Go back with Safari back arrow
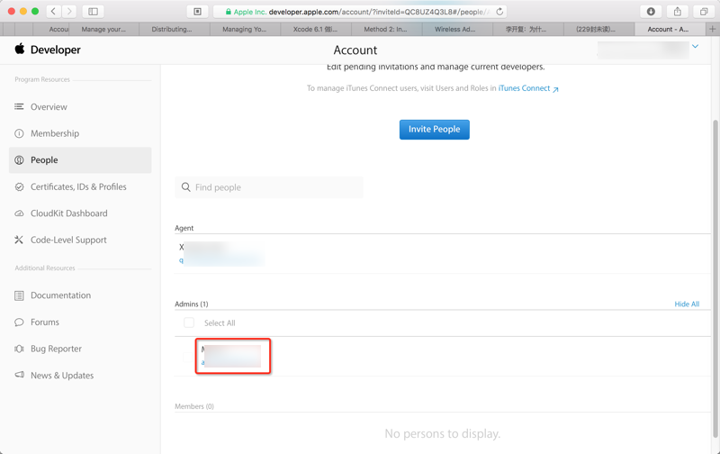The image size is (720, 454). click(53, 12)
